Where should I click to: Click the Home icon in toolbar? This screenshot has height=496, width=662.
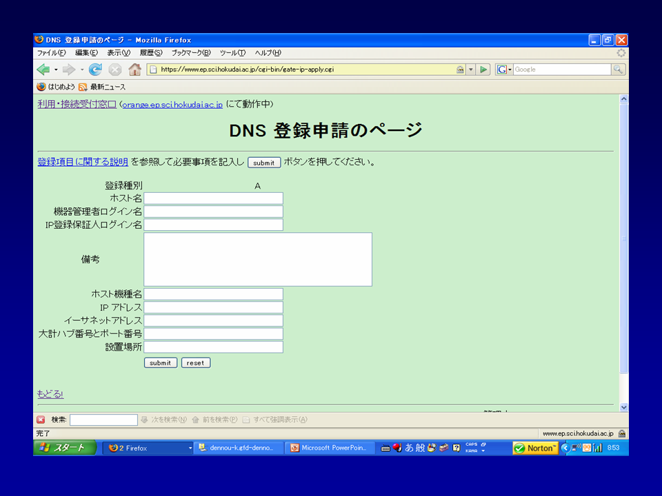[134, 70]
